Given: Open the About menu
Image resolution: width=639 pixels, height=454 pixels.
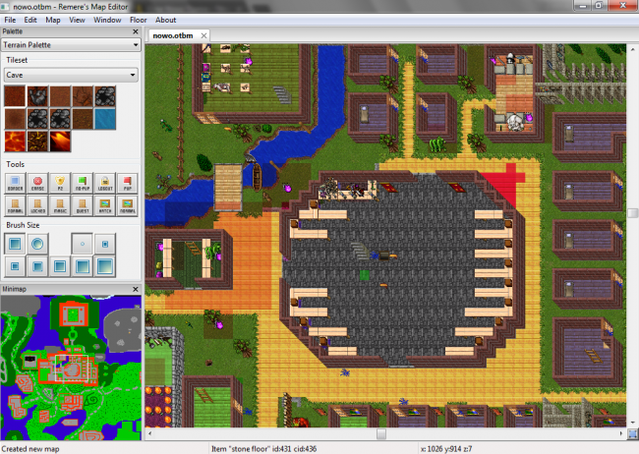Looking at the screenshot, I should point(165,20).
